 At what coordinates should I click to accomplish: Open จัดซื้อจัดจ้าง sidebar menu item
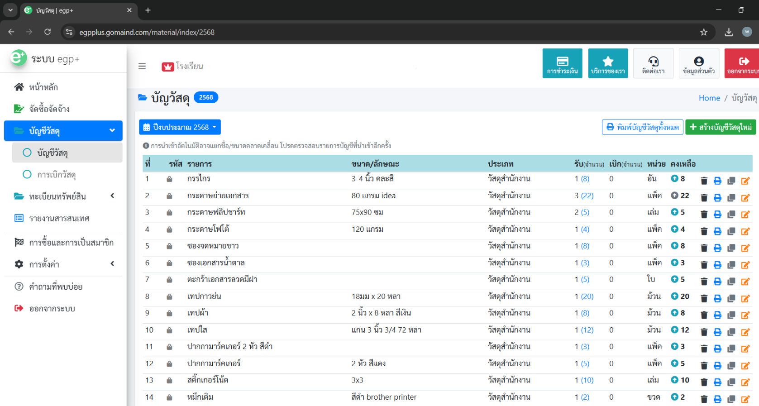pyautogui.click(x=49, y=109)
